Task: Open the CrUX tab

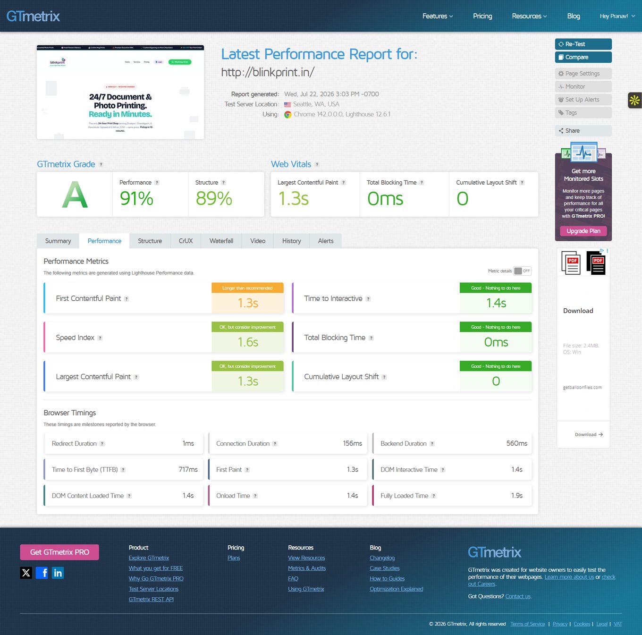Action: point(186,241)
